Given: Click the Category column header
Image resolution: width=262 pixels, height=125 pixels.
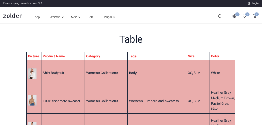Looking at the screenshot, I should click(106, 56).
